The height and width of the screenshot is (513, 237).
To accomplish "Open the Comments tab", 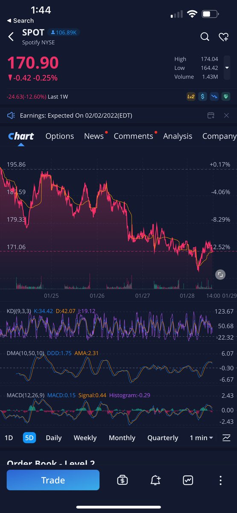I will (133, 136).
